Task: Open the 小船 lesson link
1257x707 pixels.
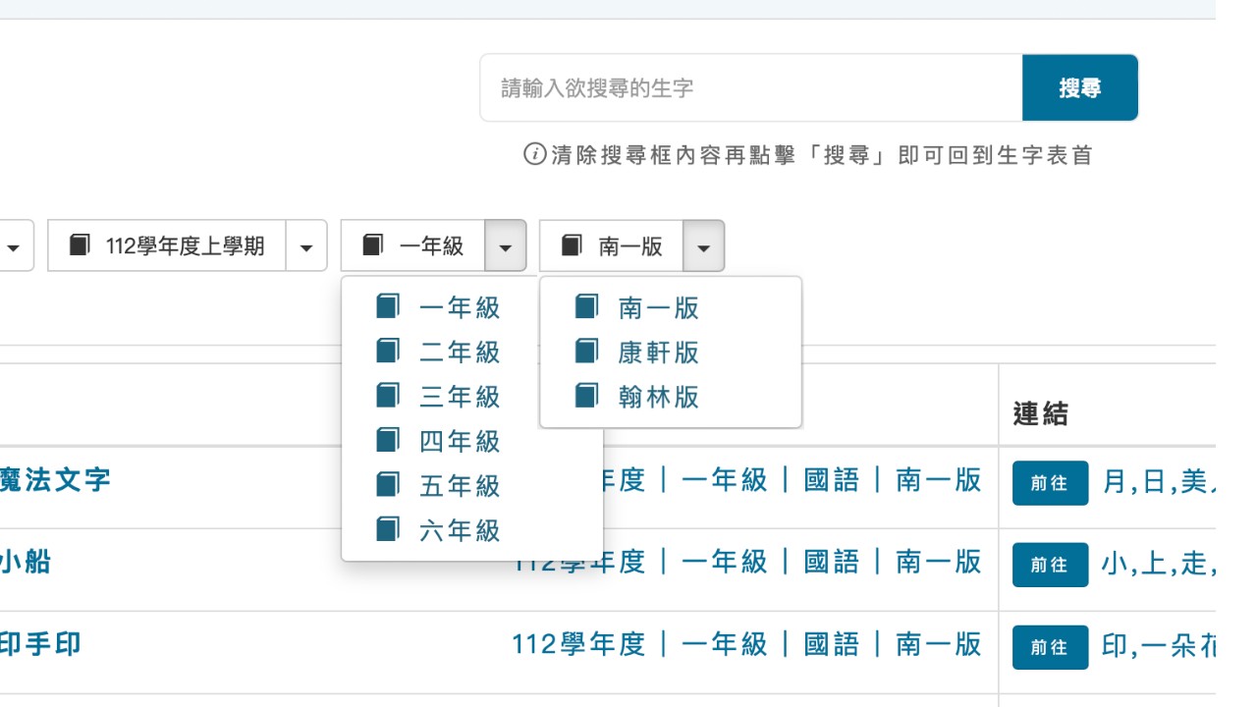Action: coord(26,563)
